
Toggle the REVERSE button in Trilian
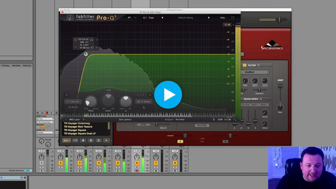click(202, 125)
